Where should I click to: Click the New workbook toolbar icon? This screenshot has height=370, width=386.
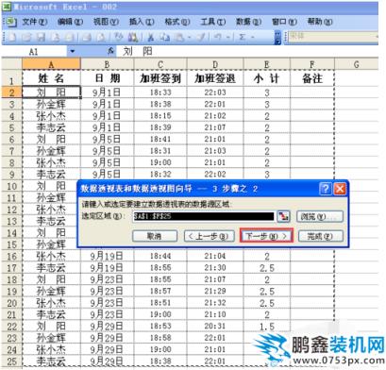(12, 37)
